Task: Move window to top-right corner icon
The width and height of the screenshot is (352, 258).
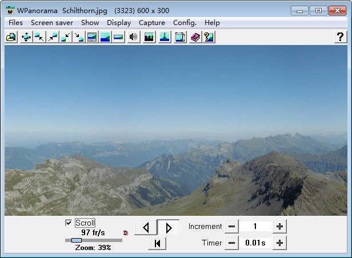Action: tap(53, 37)
